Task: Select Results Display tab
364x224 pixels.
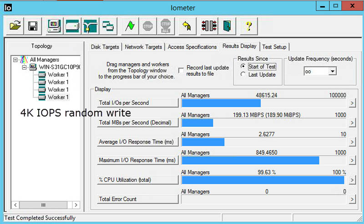Action: [x=239, y=46]
